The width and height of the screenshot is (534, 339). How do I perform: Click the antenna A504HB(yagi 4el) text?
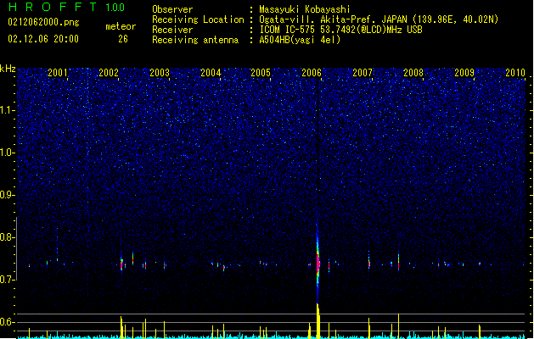[300, 40]
